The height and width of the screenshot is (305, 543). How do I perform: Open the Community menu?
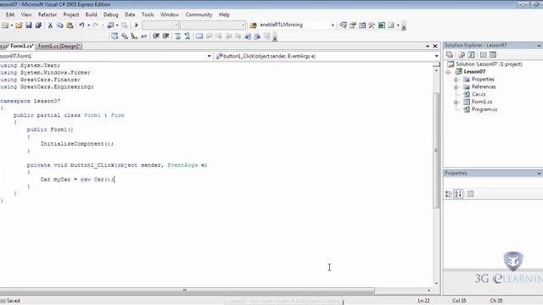click(199, 14)
